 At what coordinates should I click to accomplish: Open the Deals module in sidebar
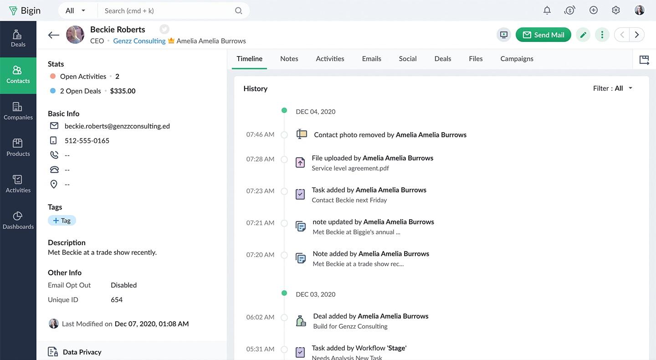(18, 39)
